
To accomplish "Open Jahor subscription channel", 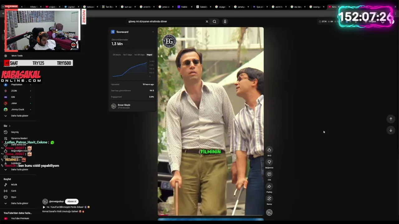I will tap(14, 103).
